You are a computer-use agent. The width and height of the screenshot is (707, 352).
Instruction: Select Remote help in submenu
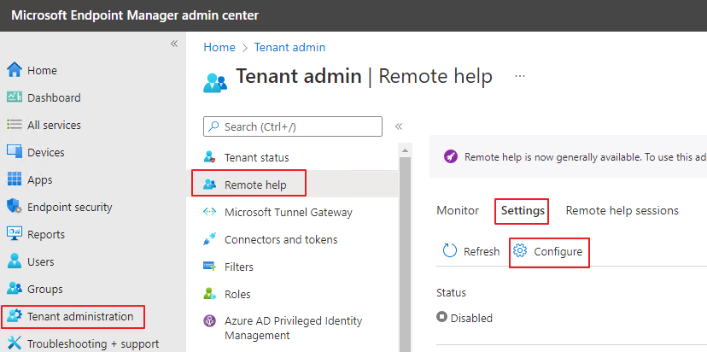pyautogui.click(x=292, y=185)
